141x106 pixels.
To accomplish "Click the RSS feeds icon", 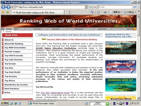I will (98, 12).
